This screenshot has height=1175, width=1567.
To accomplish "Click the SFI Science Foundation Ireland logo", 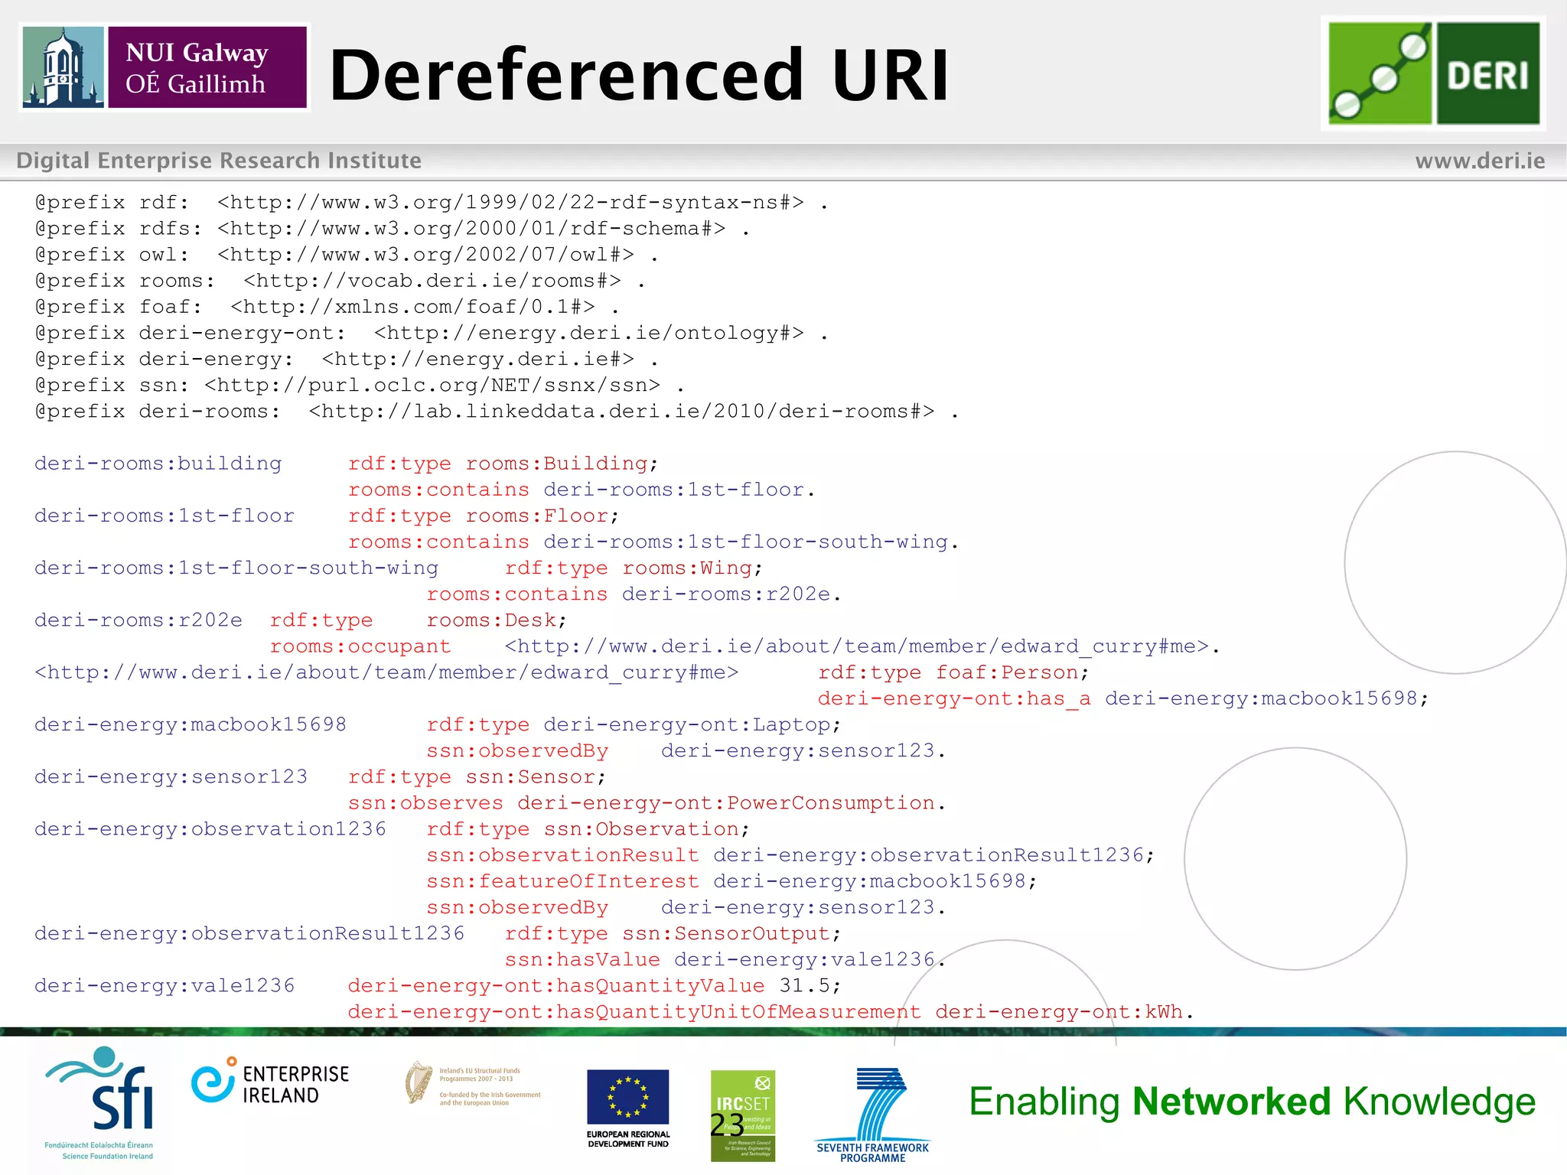I will [100, 1103].
